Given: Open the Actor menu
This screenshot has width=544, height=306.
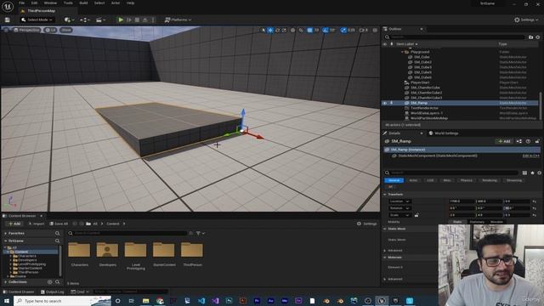Looking at the screenshot, I should click(x=116, y=3).
